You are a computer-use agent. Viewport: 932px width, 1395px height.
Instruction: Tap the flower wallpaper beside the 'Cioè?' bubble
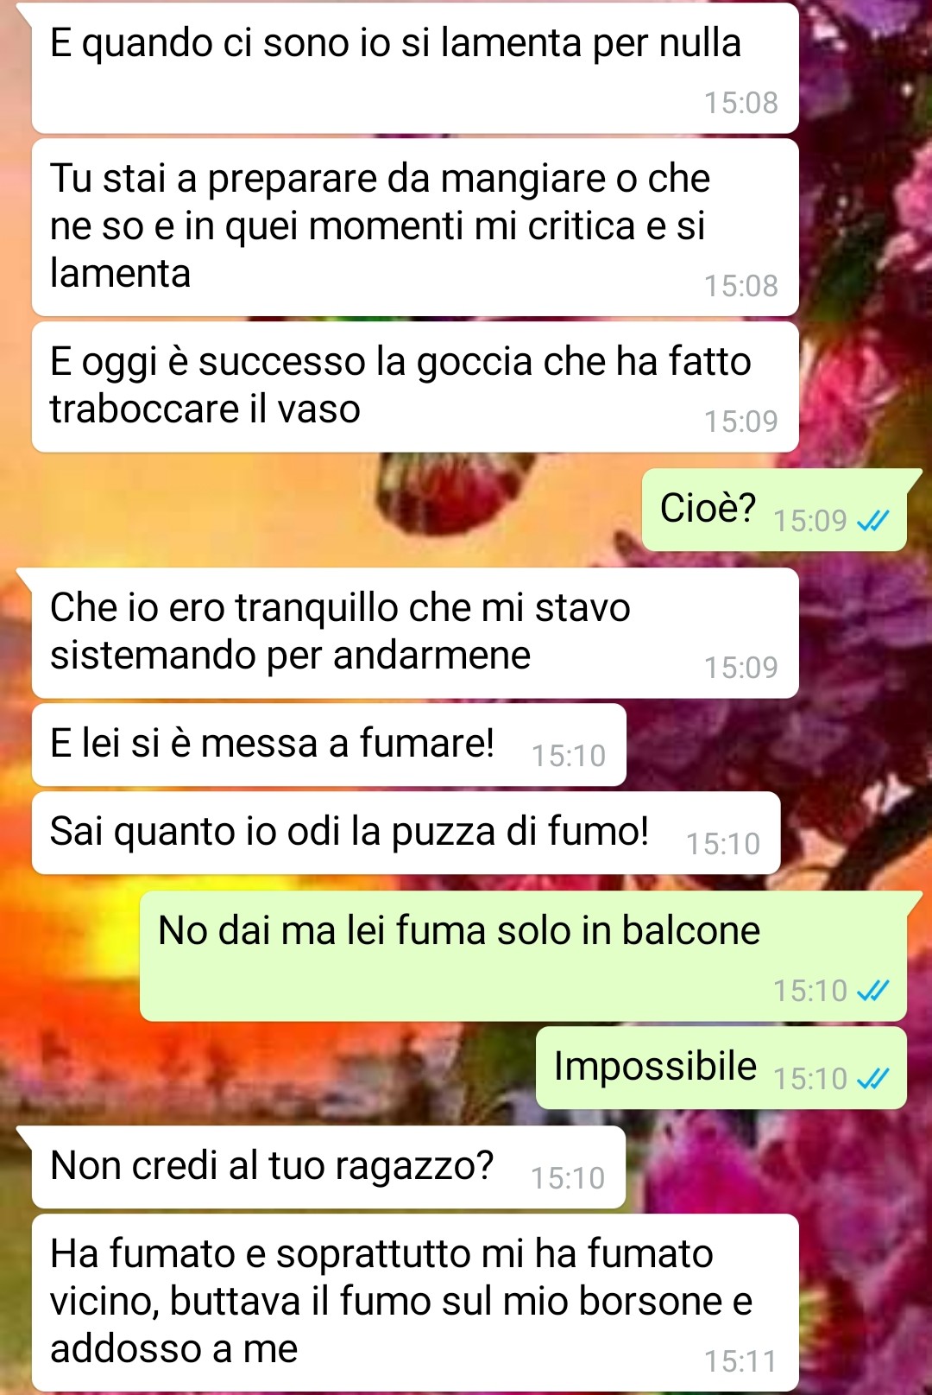click(x=328, y=510)
